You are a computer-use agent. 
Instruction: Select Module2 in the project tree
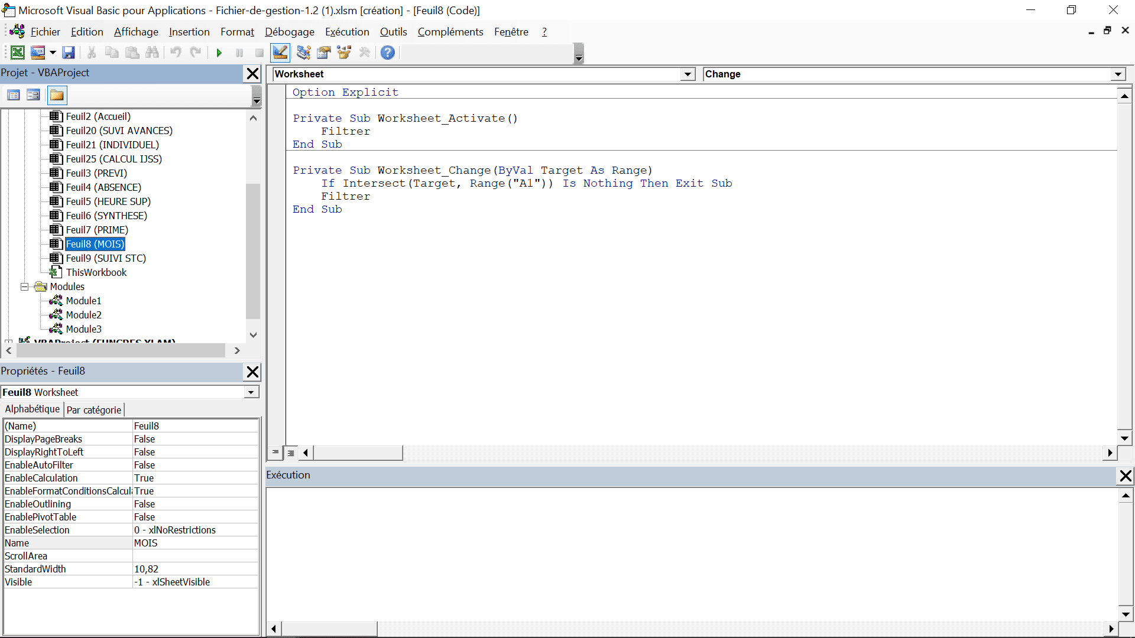[83, 315]
